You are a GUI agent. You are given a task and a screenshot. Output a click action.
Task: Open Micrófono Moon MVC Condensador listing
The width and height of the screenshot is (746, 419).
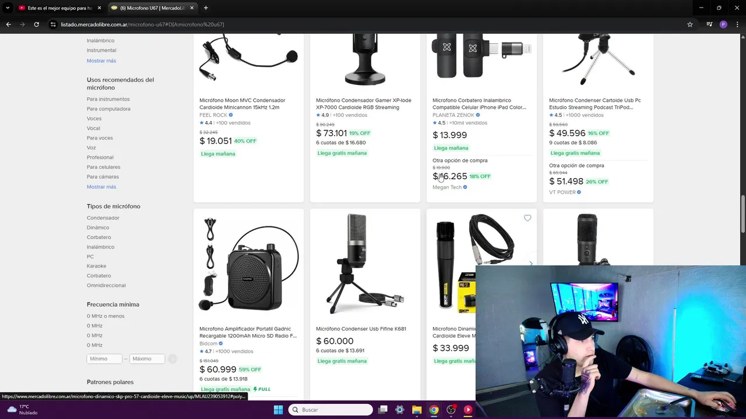coord(242,104)
